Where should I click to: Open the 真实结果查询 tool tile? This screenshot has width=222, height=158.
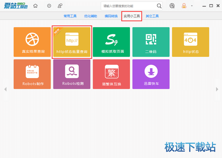(x=32, y=42)
